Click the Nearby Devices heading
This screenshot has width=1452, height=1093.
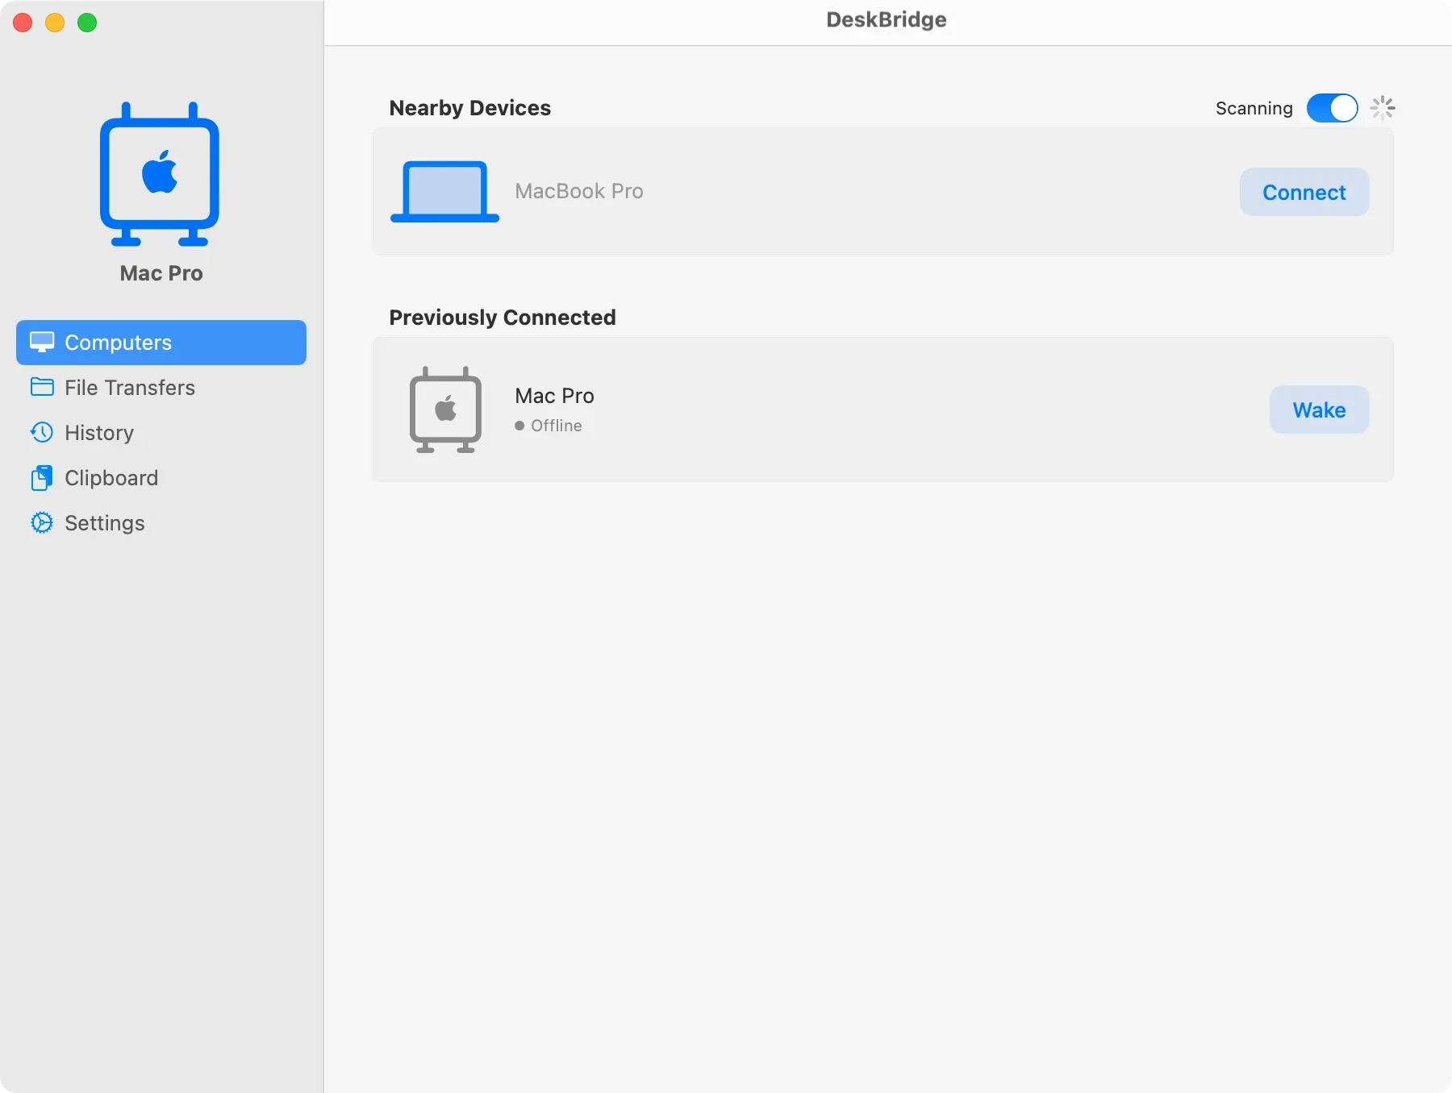click(470, 108)
